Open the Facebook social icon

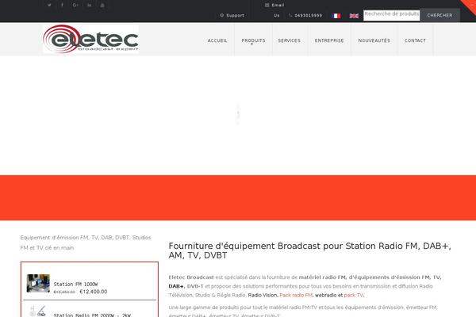[62, 6]
